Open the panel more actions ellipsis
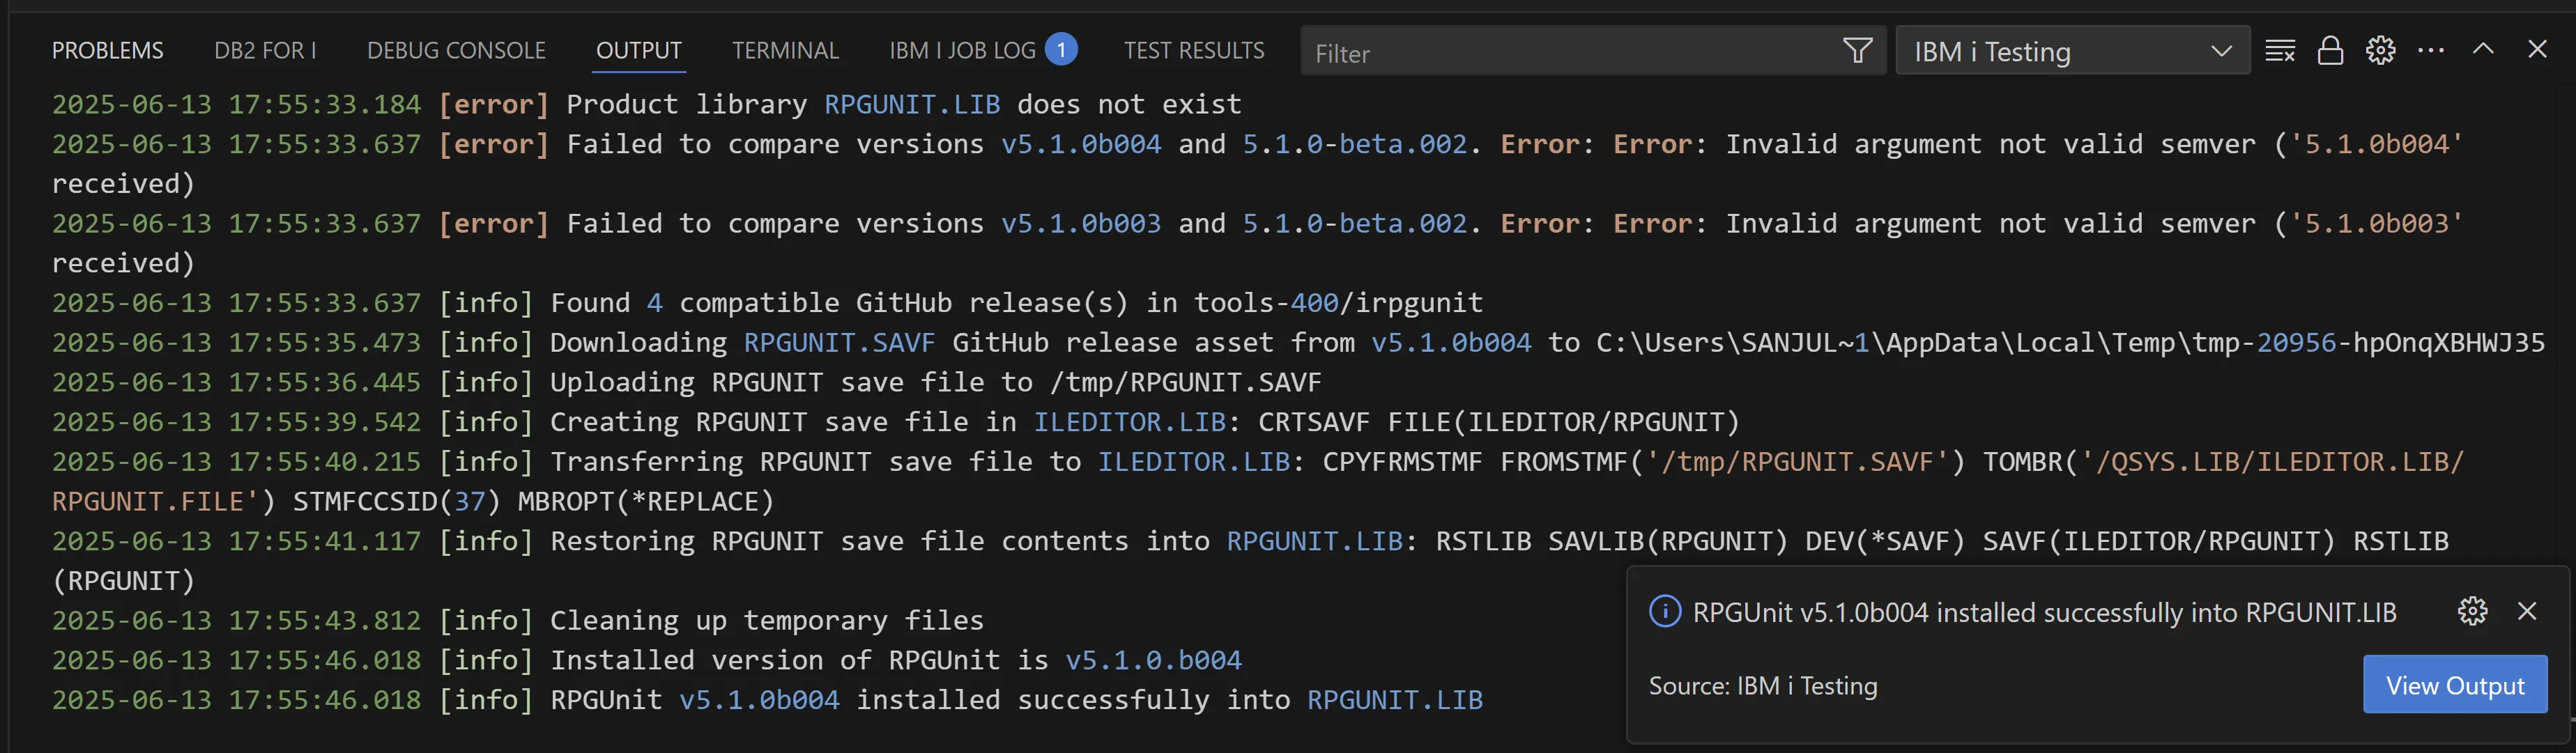This screenshot has height=753, width=2576. point(2431,51)
